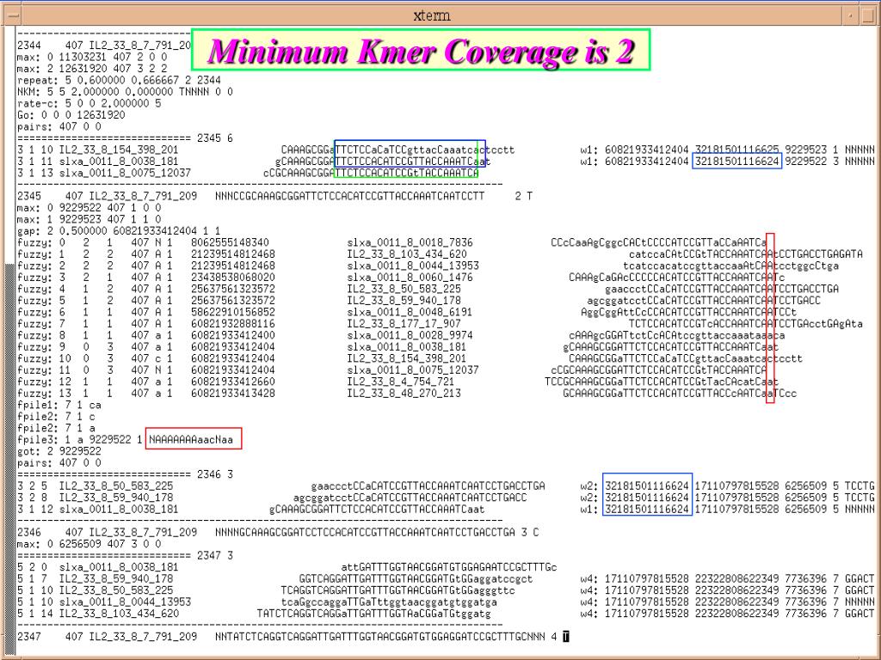
Task: Click the value 60821932888116
Action: 233,324
